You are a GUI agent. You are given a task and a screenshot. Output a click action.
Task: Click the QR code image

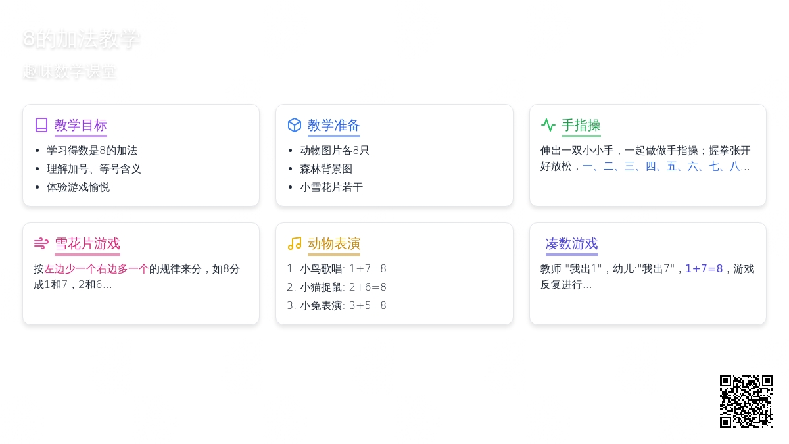pyautogui.click(x=746, y=401)
